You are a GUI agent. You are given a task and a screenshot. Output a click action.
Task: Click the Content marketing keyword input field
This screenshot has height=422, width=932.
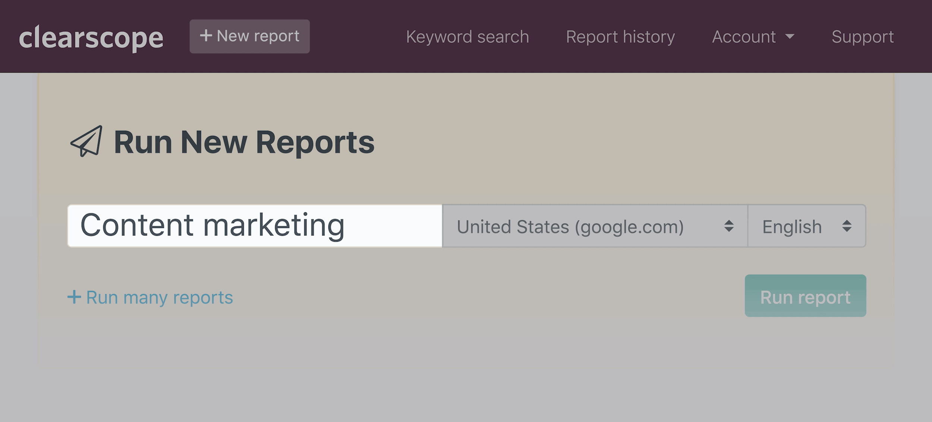(255, 226)
